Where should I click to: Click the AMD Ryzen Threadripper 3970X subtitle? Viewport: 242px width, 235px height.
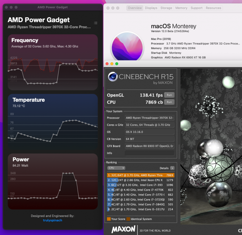[49, 27]
